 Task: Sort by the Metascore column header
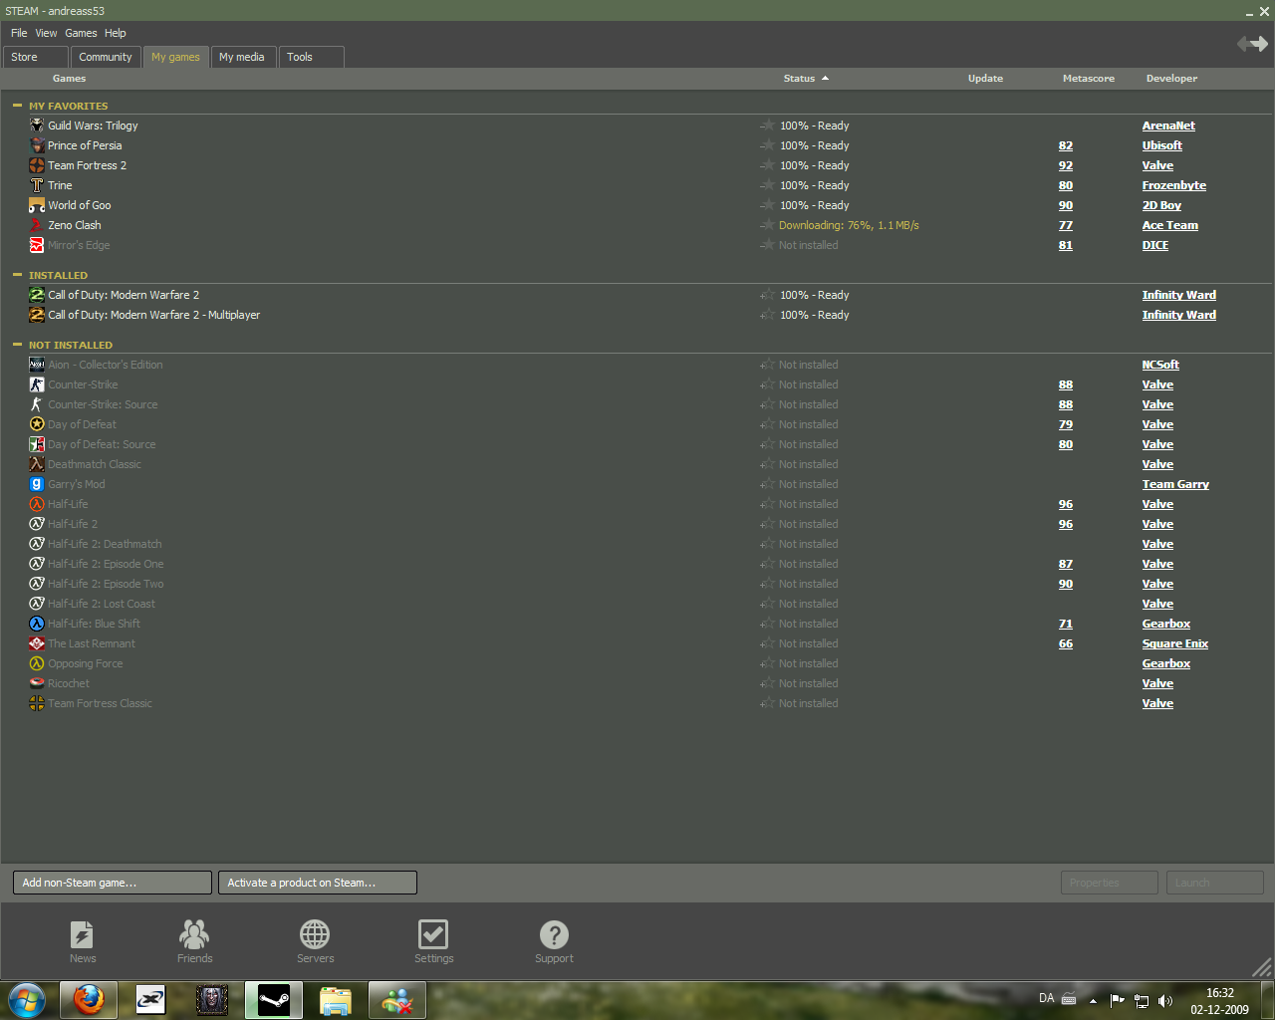click(x=1088, y=78)
